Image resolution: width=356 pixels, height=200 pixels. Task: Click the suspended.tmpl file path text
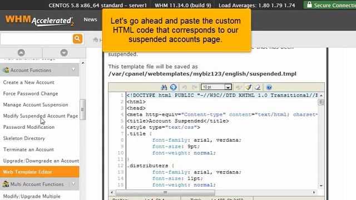pyautogui.click(x=202, y=74)
